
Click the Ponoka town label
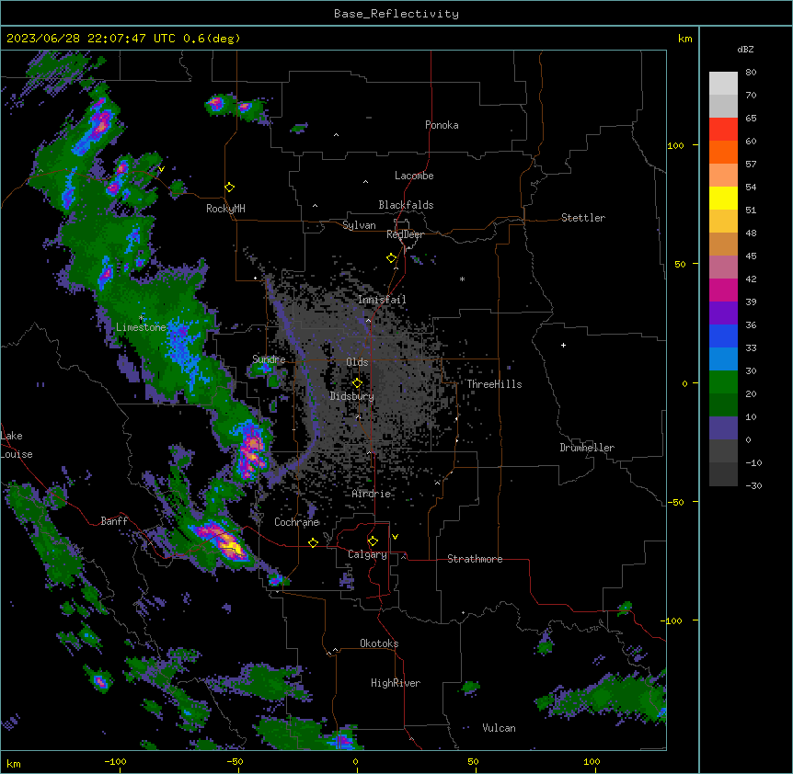tap(442, 125)
